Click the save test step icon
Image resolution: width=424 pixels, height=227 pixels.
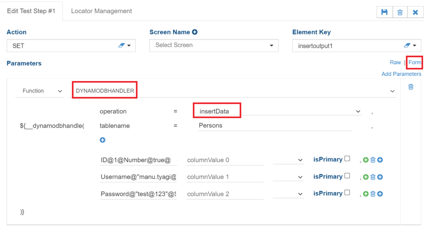coord(384,12)
